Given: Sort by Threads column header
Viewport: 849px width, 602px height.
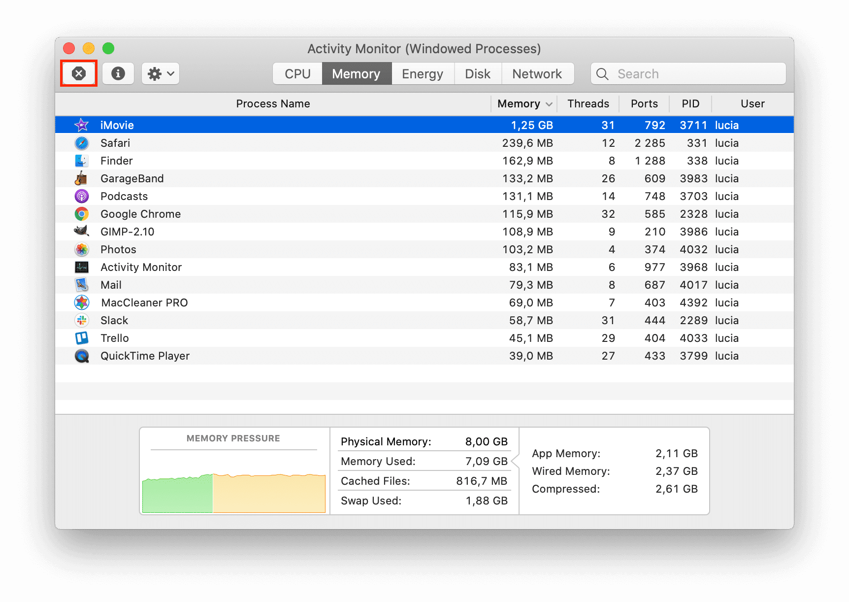Looking at the screenshot, I should pos(588,103).
